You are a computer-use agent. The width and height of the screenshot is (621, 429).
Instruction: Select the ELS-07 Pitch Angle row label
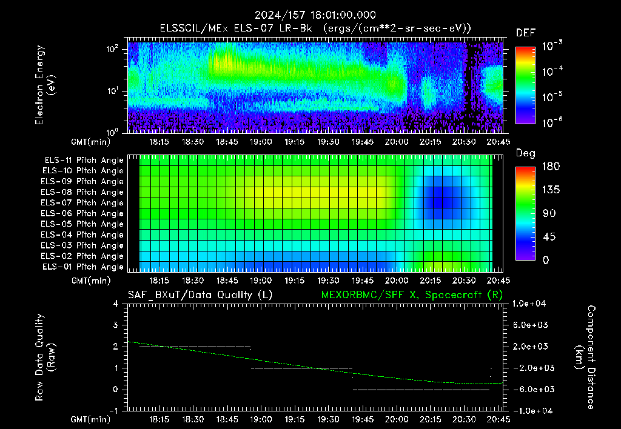[82, 202]
